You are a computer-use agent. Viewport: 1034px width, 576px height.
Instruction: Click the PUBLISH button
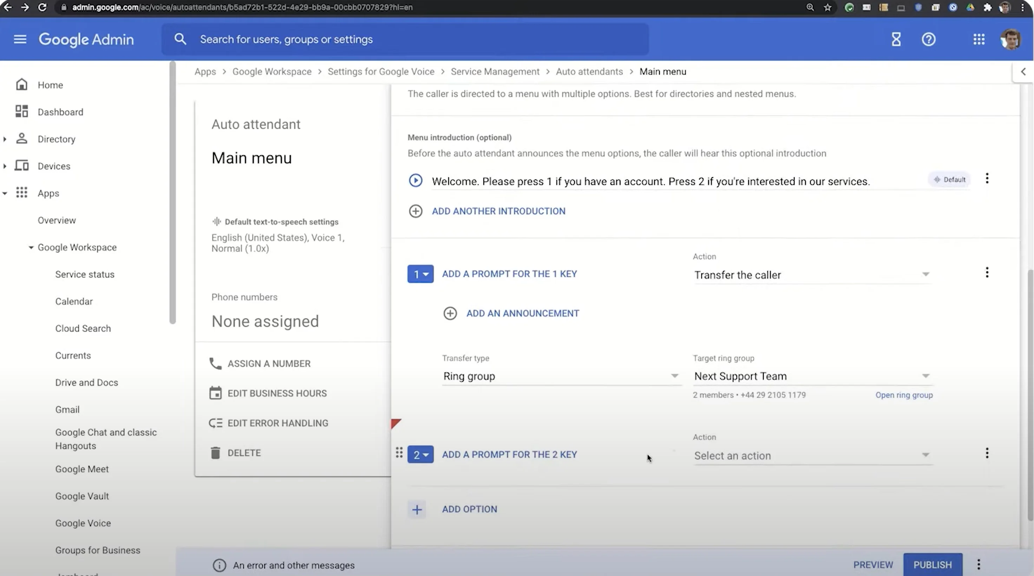tap(932, 565)
